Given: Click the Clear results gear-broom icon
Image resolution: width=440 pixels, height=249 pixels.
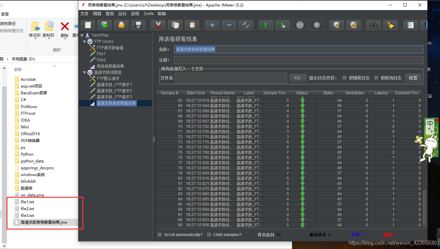Looking at the screenshot, I should [x=337, y=25].
